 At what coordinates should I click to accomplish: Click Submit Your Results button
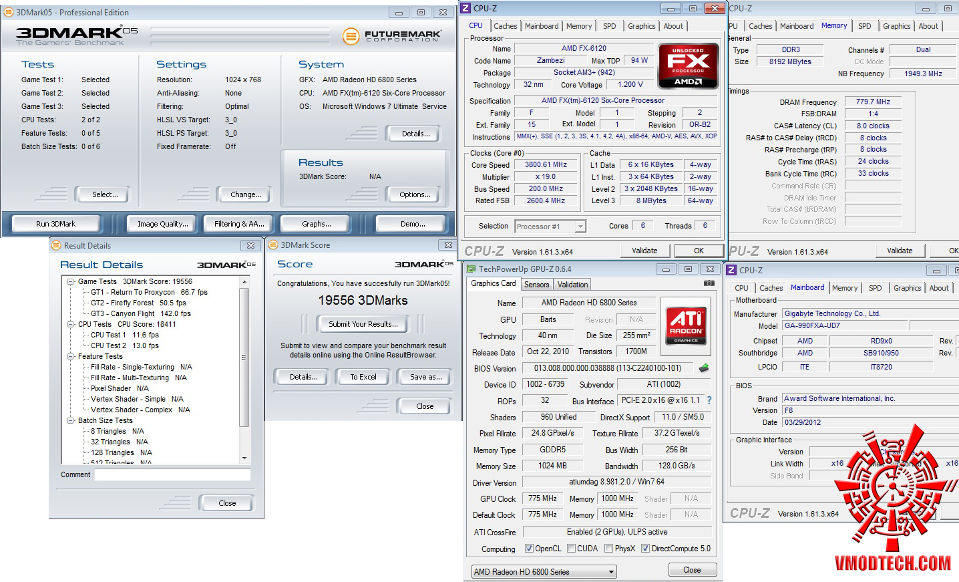[363, 324]
